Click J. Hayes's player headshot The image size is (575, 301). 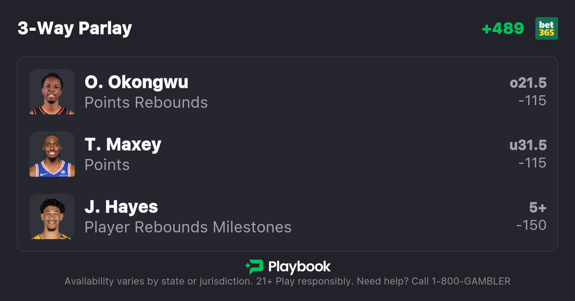(x=52, y=216)
